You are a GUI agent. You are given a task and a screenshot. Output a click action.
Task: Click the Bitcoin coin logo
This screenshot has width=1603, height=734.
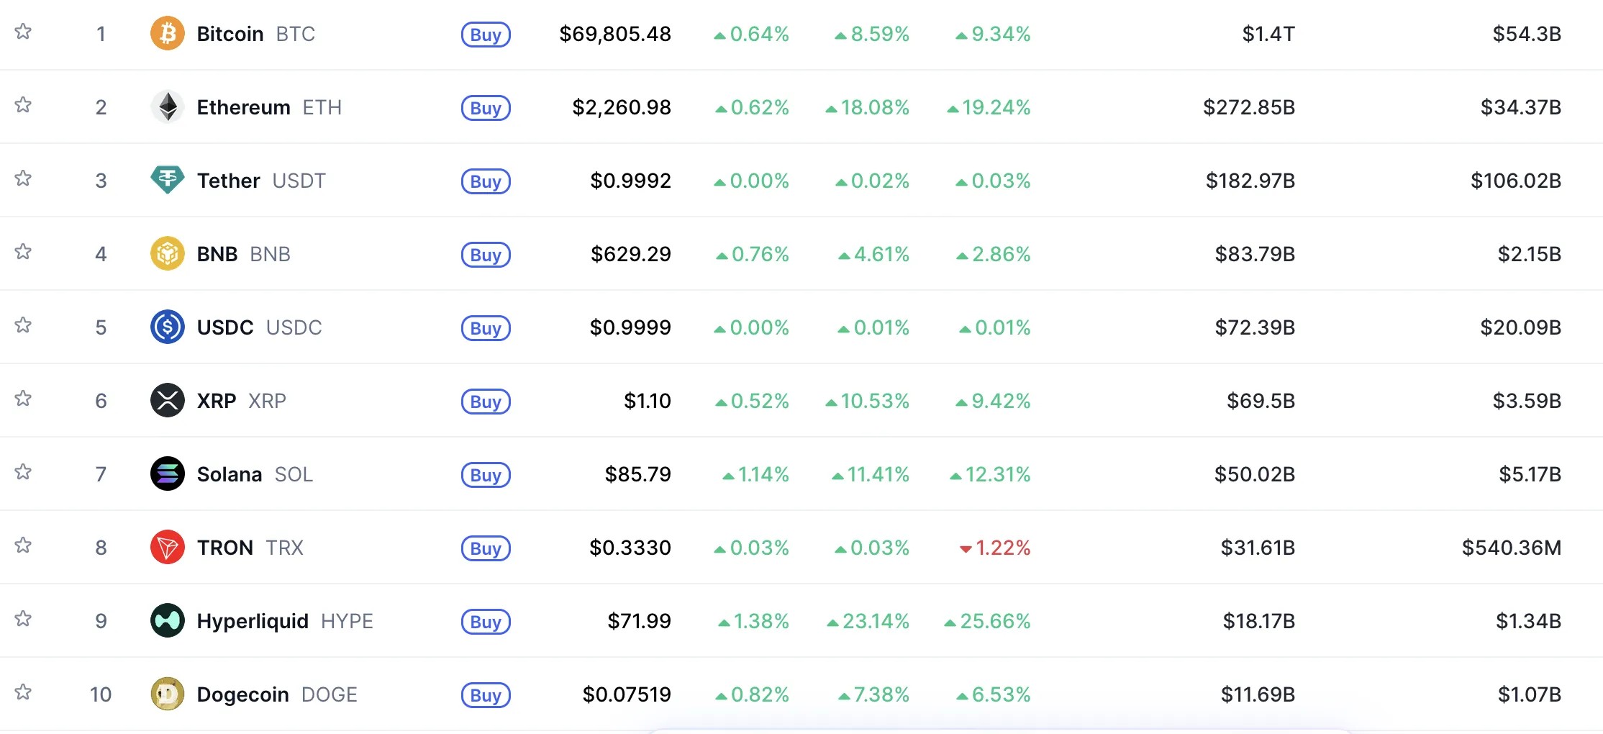point(168,34)
